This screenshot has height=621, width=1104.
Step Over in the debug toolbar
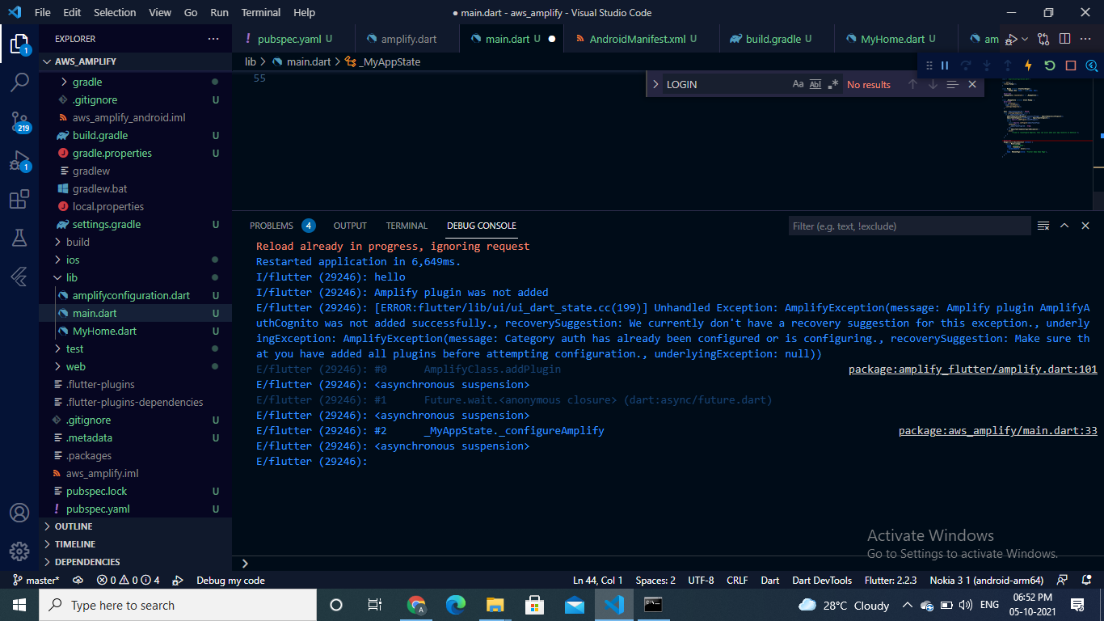pyautogui.click(x=965, y=65)
